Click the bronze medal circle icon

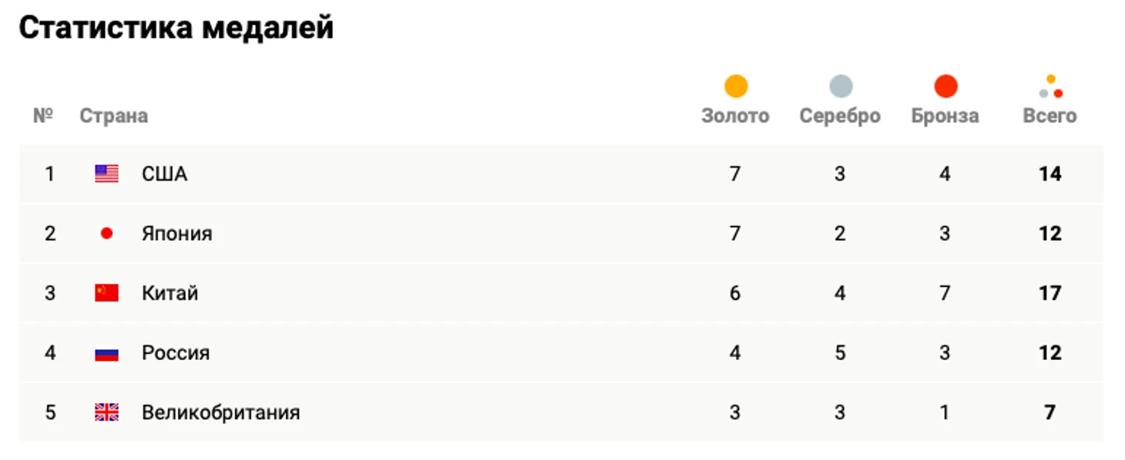[x=945, y=86]
